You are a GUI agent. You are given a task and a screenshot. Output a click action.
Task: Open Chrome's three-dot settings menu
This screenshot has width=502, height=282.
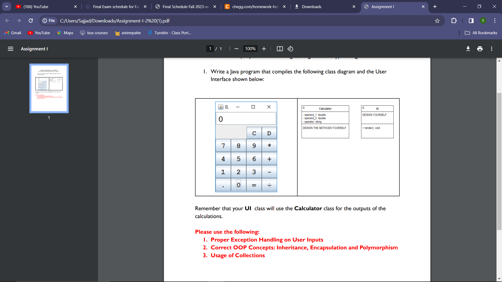click(x=495, y=20)
